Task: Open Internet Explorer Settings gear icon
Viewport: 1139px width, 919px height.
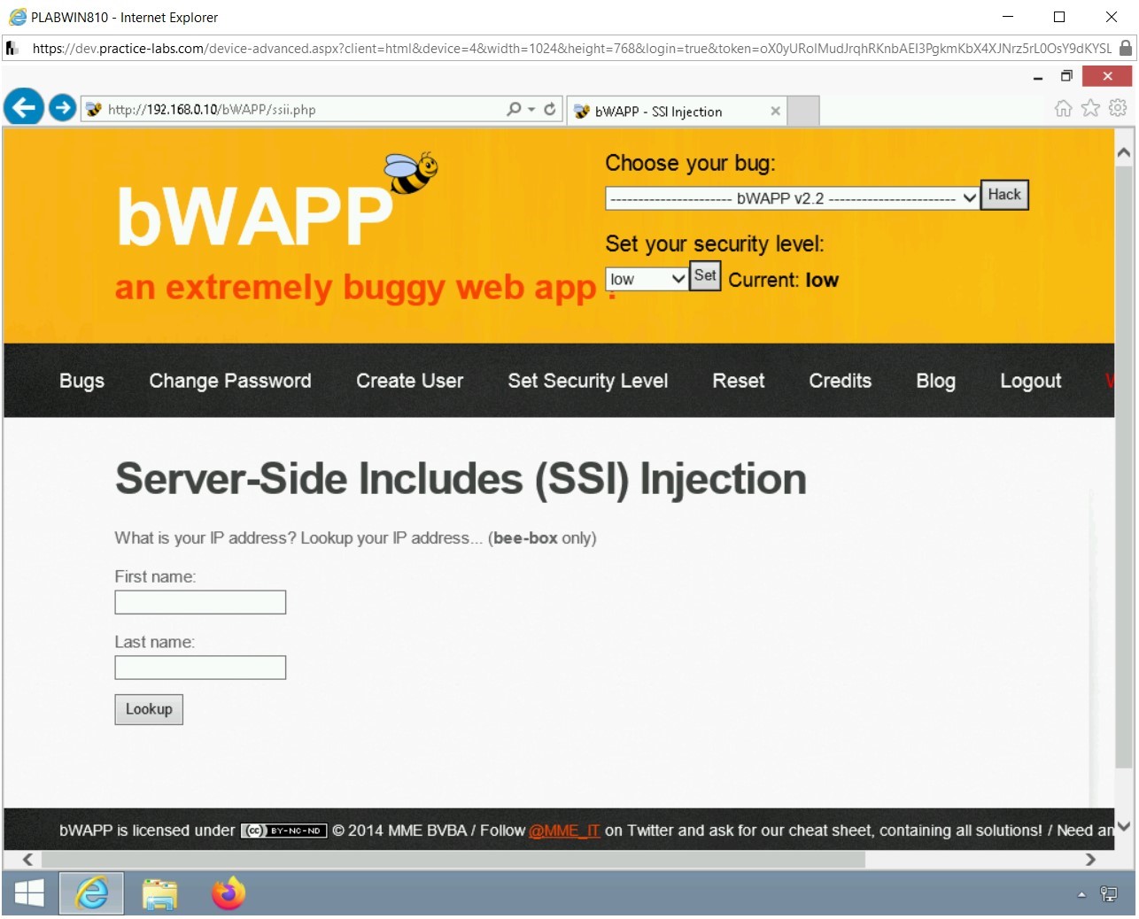Action: coord(1117,107)
